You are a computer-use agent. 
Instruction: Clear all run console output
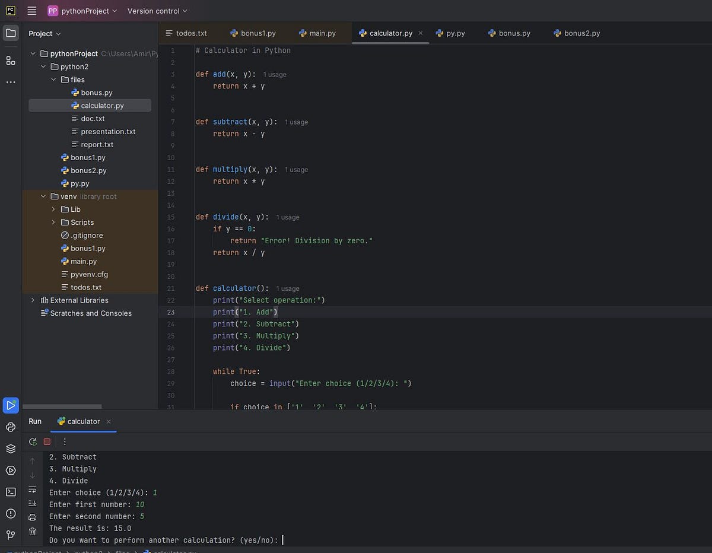point(33,532)
